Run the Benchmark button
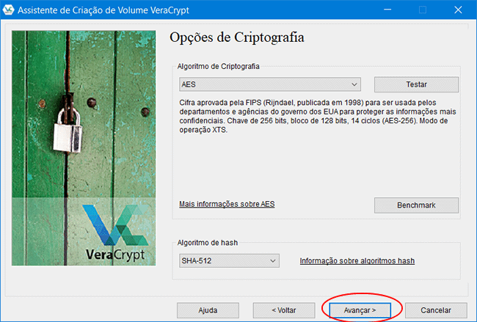Screen dimensions: 477x322 [x=416, y=205]
